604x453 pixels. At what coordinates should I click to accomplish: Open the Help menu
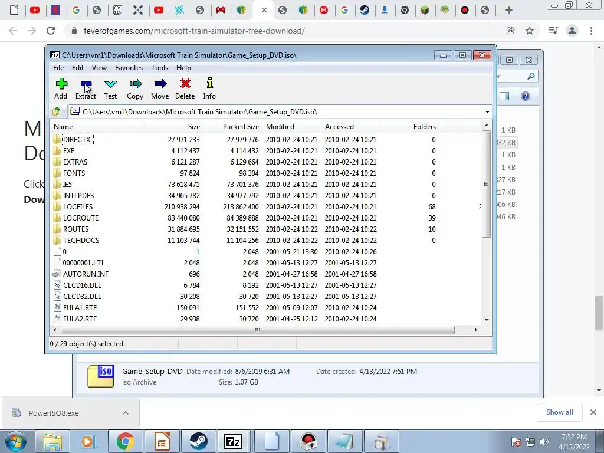pos(184,68)
